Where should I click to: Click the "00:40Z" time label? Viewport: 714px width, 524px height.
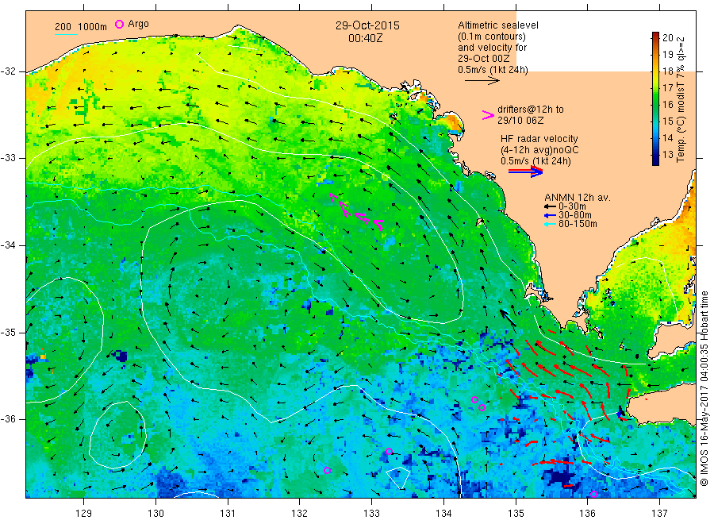pos(365,38)
